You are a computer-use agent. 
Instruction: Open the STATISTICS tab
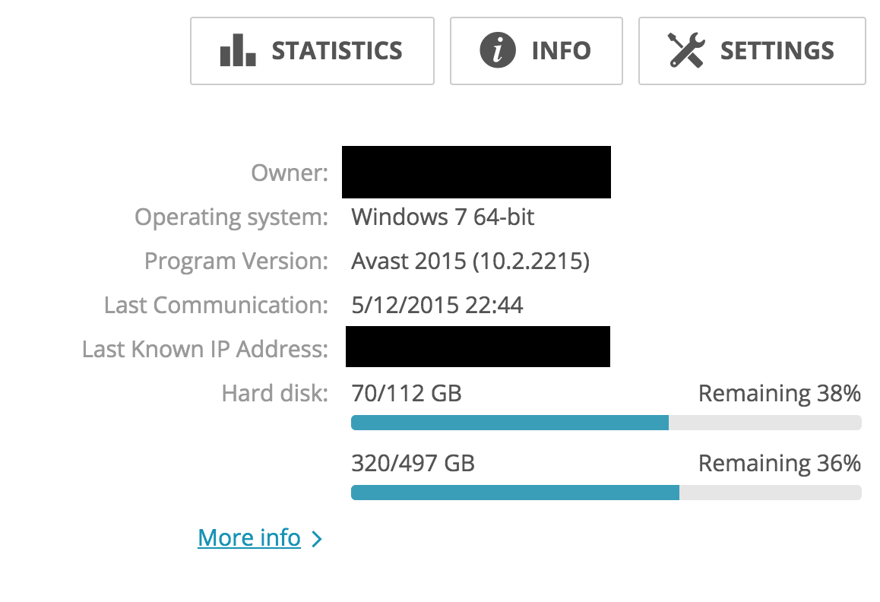pos(312,51)
